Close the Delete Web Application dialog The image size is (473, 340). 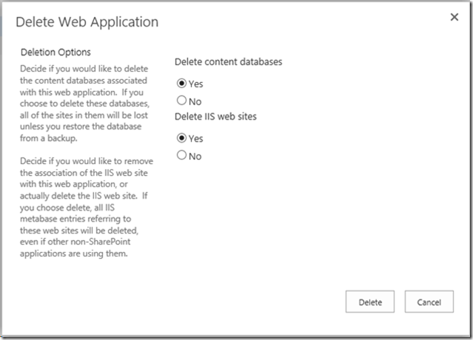[x=454, y=17]
